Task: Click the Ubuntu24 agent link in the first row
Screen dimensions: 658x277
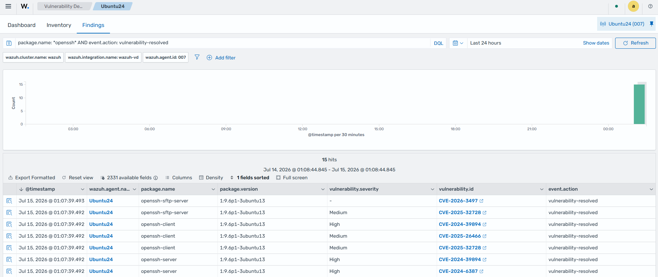Action: coord(101,201)
